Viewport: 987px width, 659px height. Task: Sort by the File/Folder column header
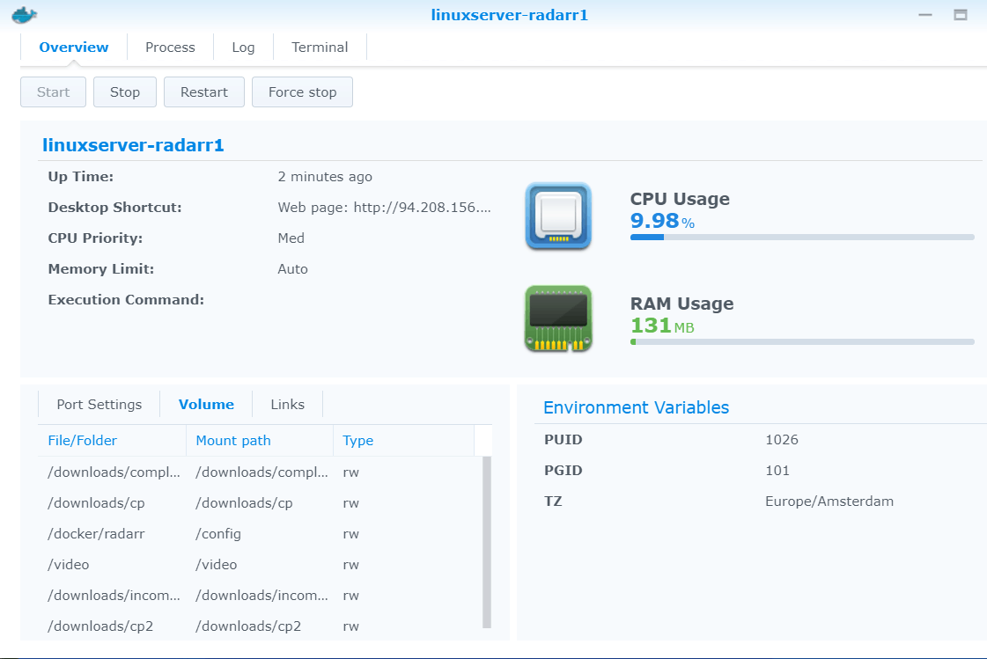[x=83, y=441]
